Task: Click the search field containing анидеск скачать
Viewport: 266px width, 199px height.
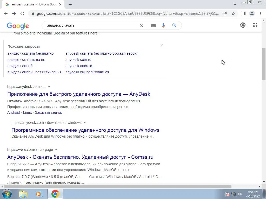Action: pyautogui.click(x=92, y=25)
